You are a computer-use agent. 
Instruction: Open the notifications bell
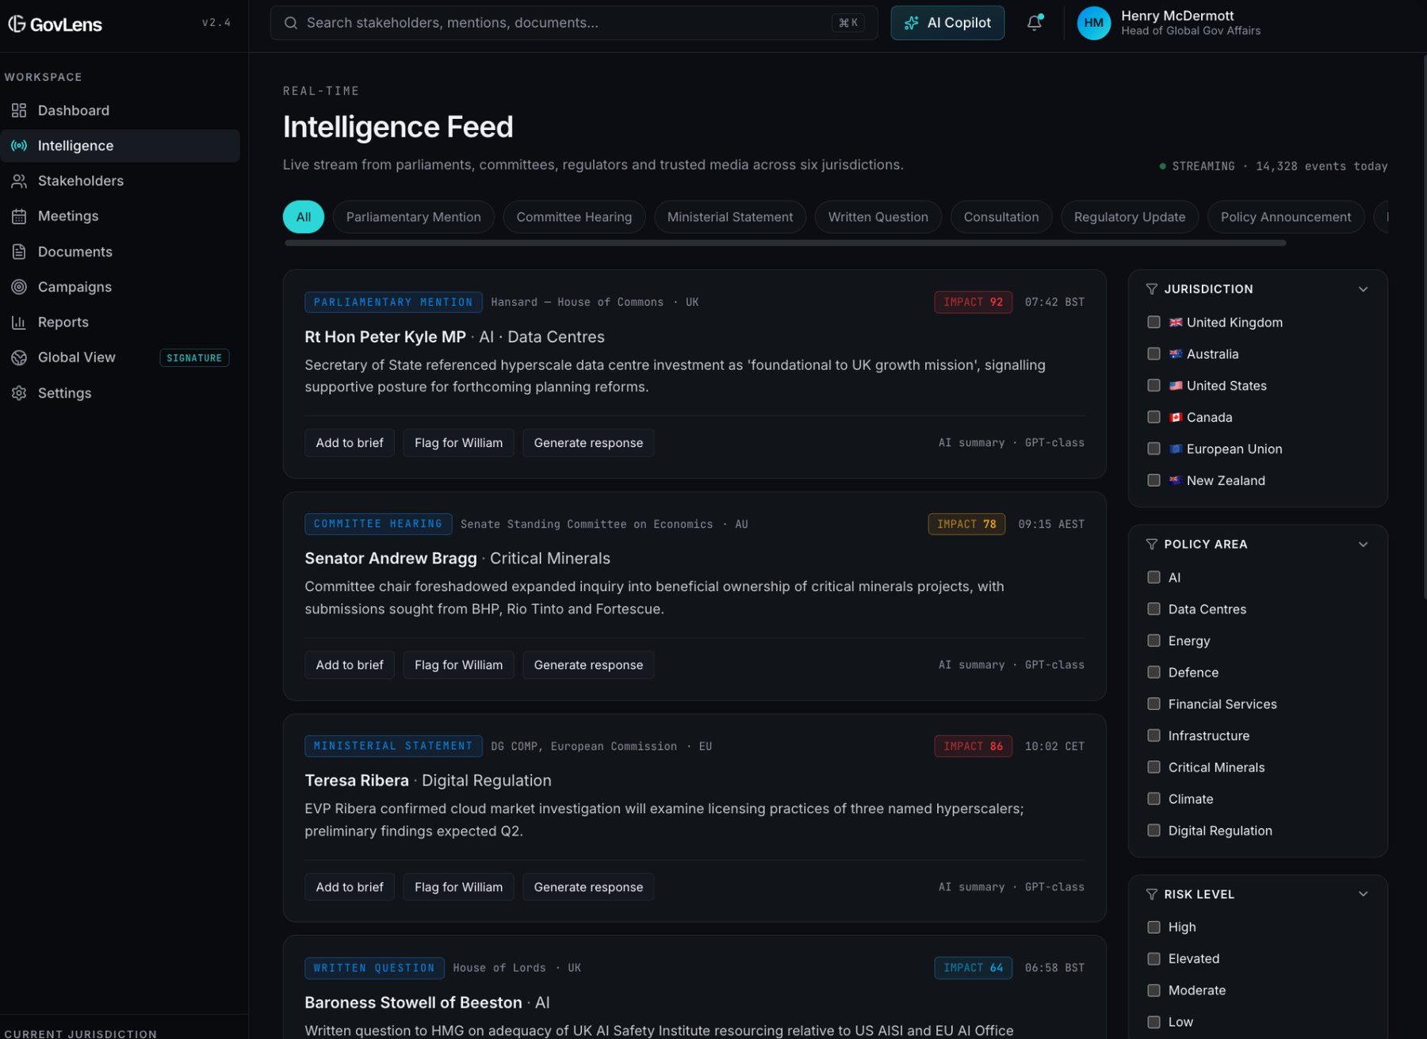(x=1035, y=23)
